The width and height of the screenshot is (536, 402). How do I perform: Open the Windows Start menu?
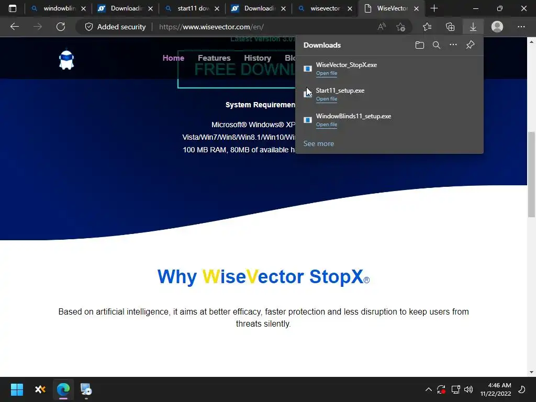click(x=17, y=389)
